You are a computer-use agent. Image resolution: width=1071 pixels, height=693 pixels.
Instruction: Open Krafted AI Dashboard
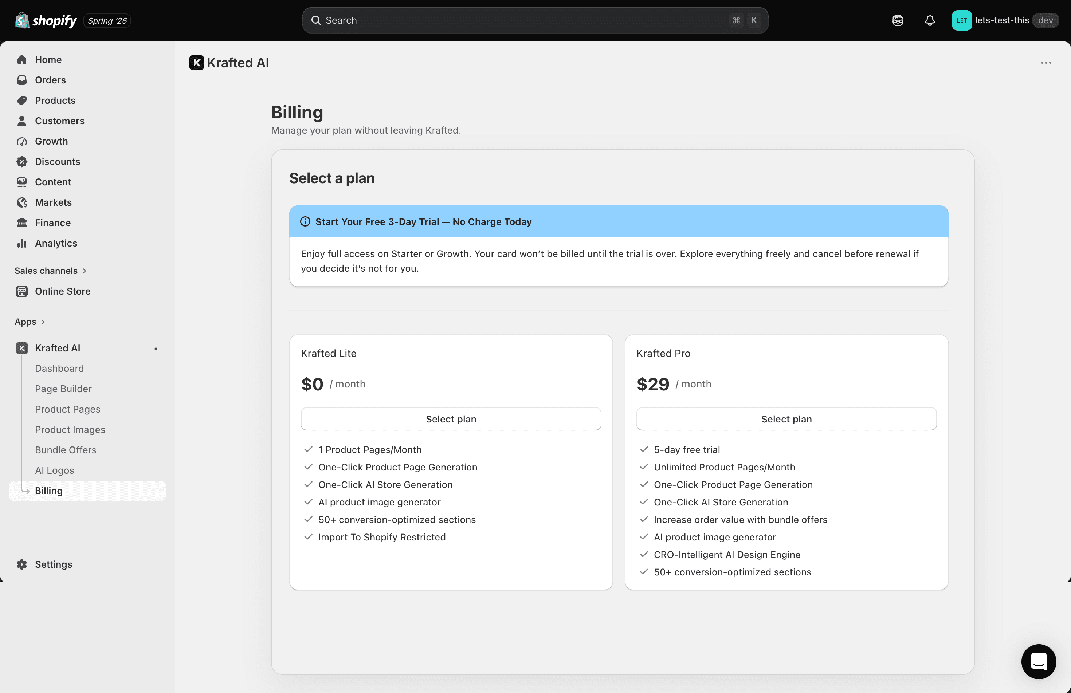point(59,368)
